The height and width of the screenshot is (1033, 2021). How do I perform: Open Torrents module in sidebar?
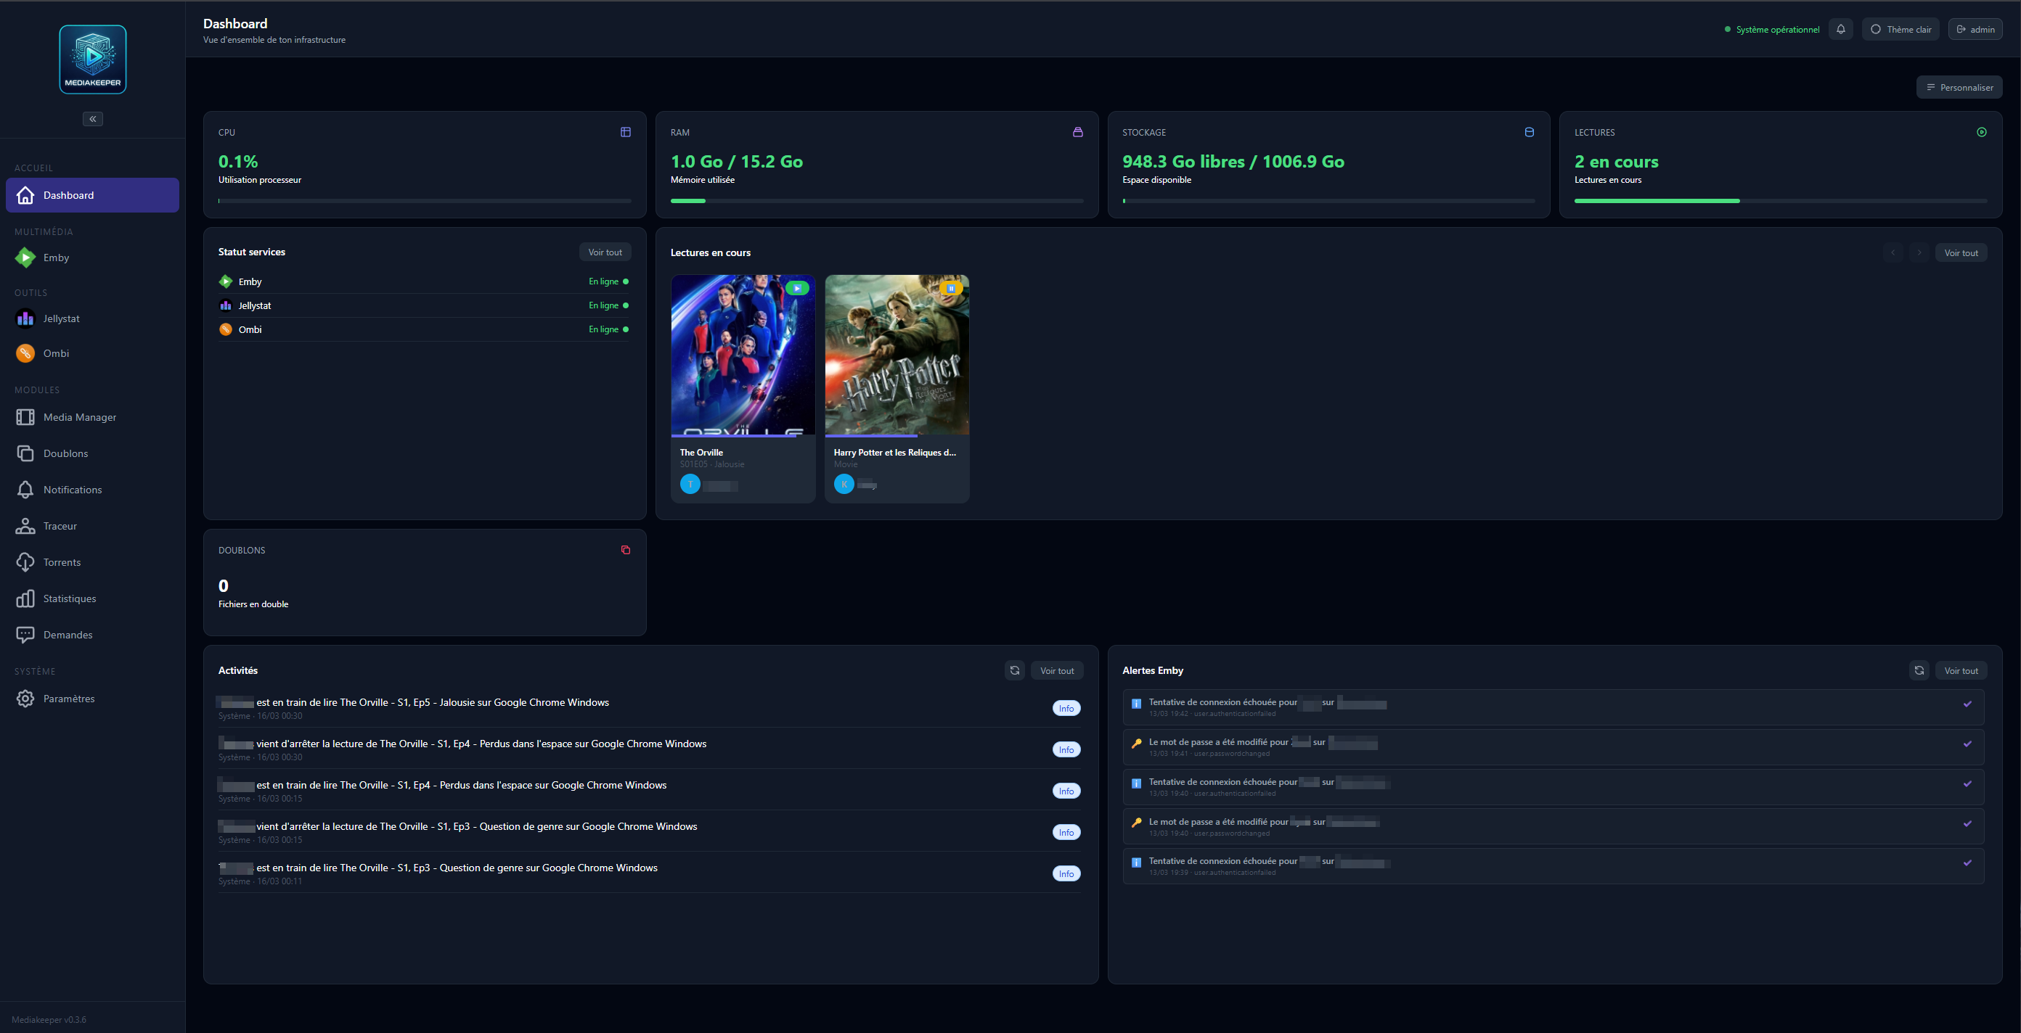pos(62,562)
